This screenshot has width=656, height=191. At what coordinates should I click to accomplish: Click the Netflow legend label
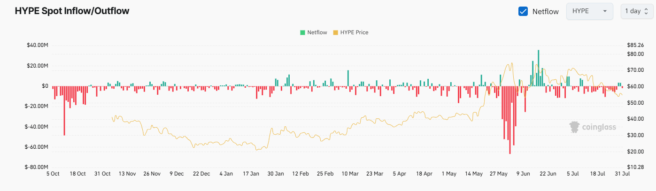317,33
